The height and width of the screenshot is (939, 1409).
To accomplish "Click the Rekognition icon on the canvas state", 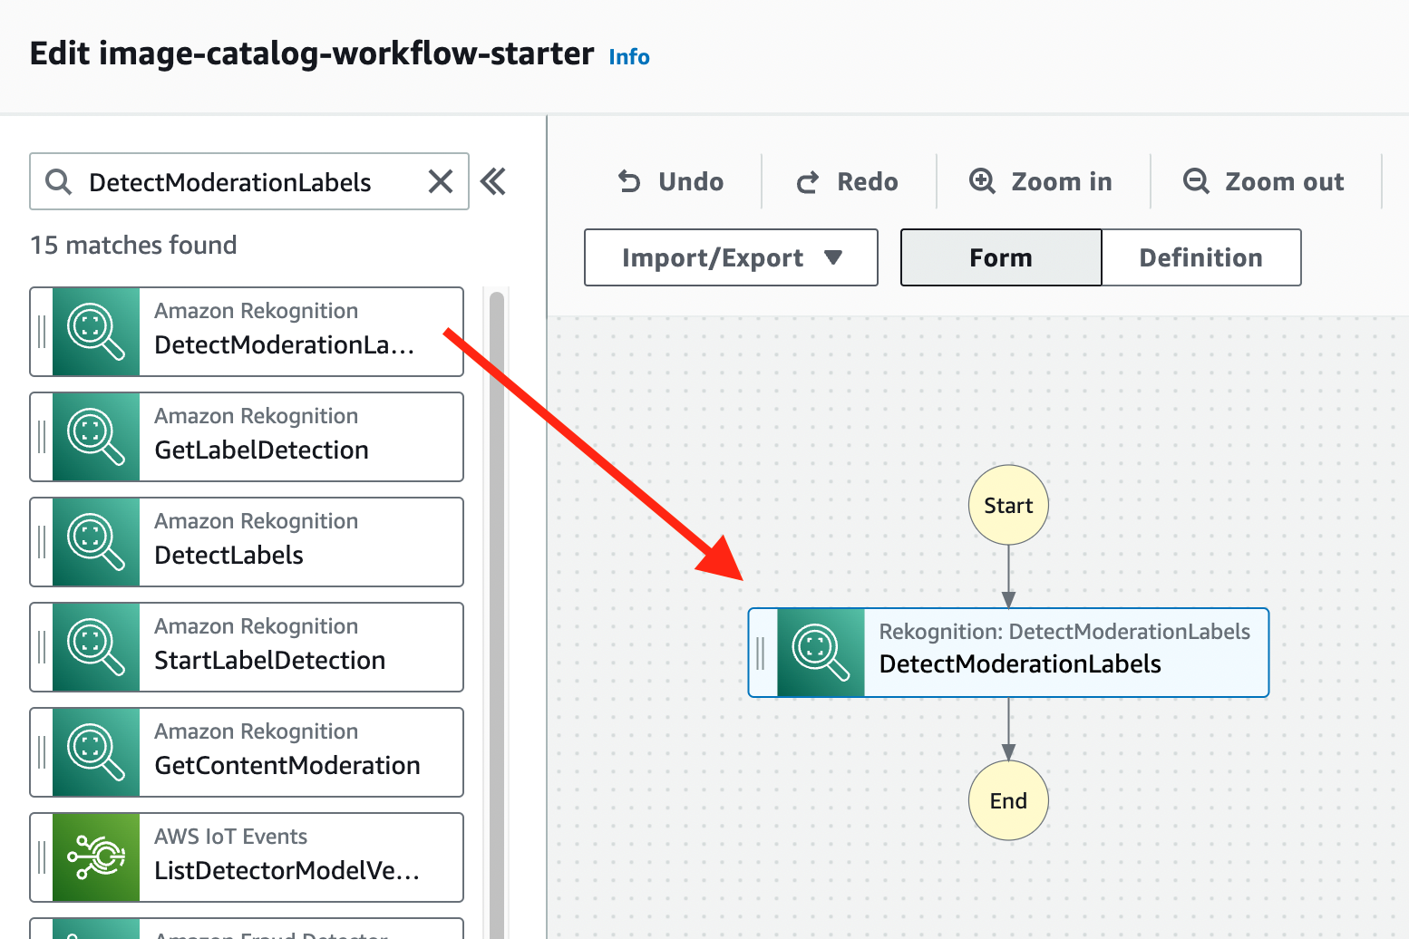I will (821, 653).
